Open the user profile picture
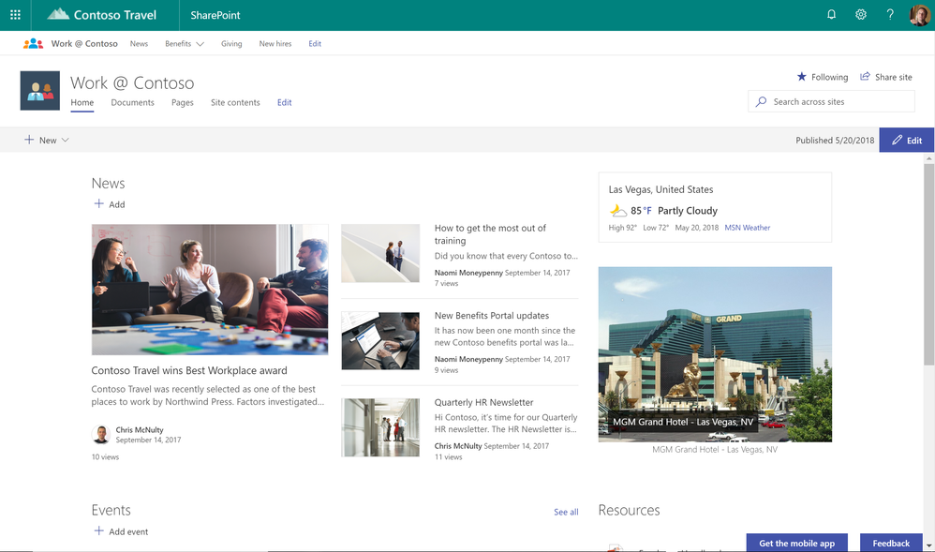This screenshot has height=552, width=935. tap(919, 15)
